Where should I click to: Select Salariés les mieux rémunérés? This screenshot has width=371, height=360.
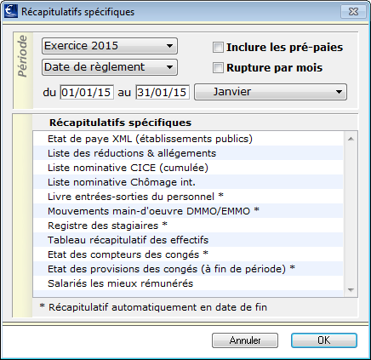pyautogui.click(x=188, y=283)
